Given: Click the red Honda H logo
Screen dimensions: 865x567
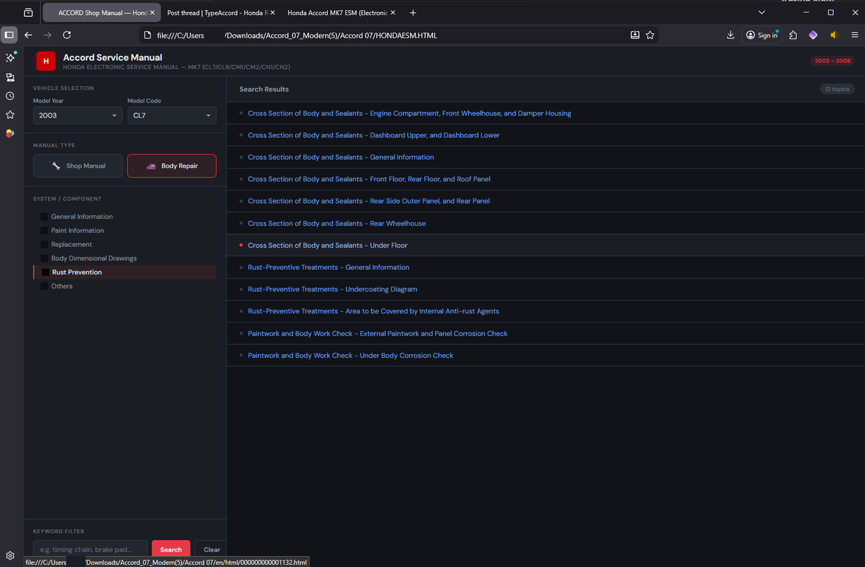Looking at the screenshot, I should [x=46, y=61].
